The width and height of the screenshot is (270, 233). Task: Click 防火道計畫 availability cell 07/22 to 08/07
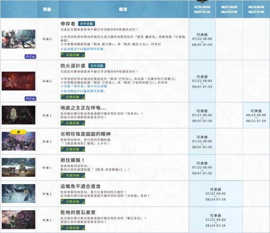tap(202, 81)
